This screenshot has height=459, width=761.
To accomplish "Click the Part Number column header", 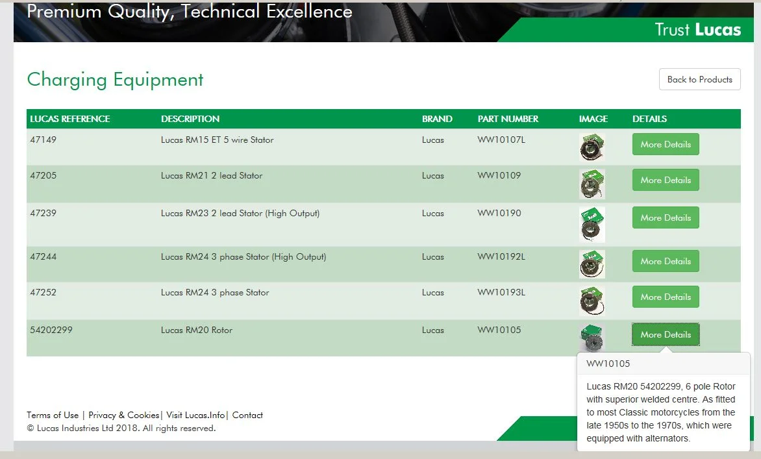I will click(508, 119).
